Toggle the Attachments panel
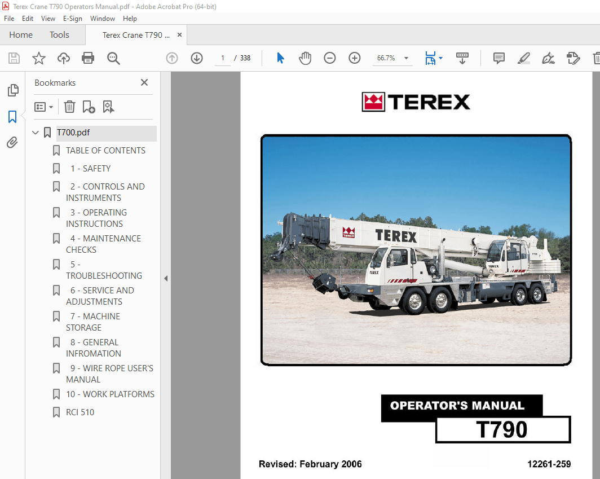The width and height of the screenshot is (600, 479). (12, 142)
